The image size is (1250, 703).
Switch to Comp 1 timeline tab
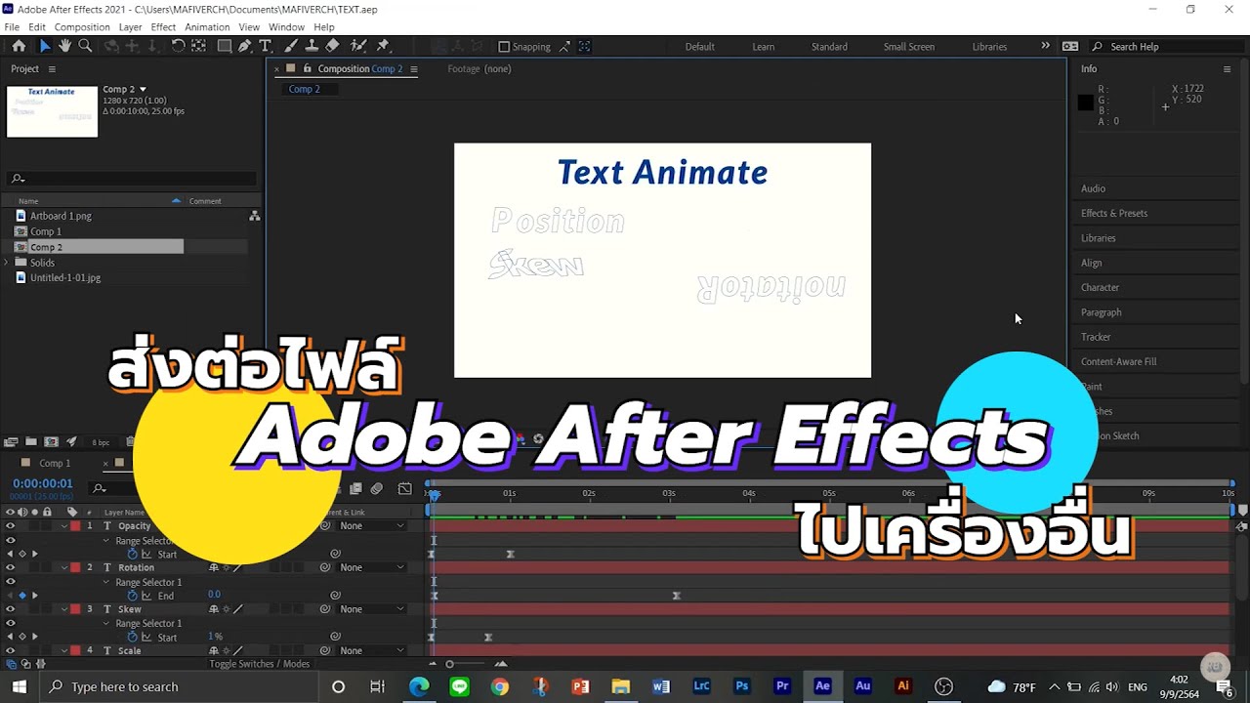[x=55, y=464]
